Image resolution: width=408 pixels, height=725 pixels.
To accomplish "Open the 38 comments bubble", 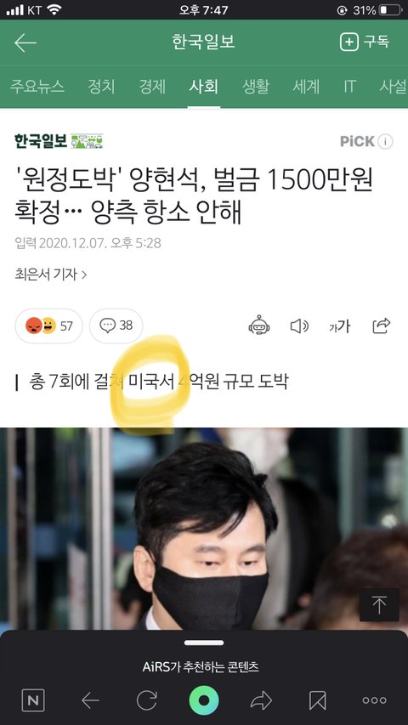I will [x=116, y=326].
